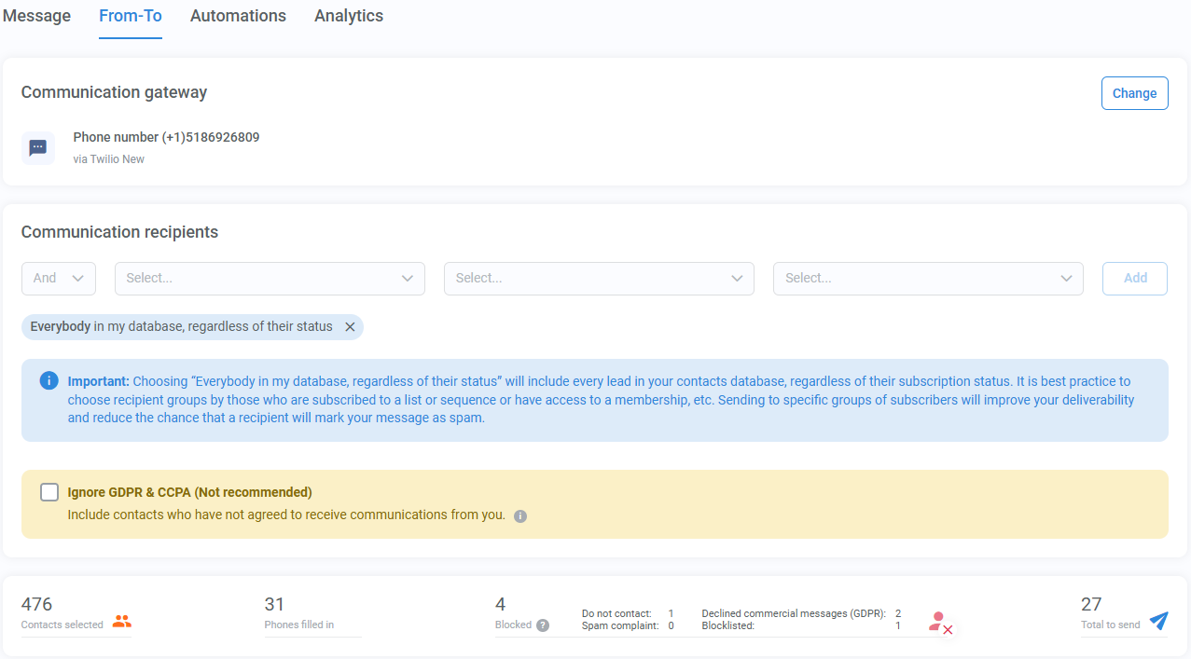1191x659 pixels.
Task: Click the Change gateway button
Action: pos(1134,93)
